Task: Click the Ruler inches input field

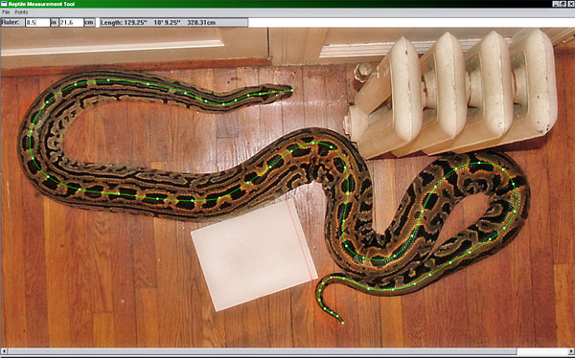Action: (37, 22)
